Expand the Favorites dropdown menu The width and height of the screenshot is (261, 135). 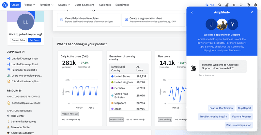pyautogui.click(x=47, y=5)
